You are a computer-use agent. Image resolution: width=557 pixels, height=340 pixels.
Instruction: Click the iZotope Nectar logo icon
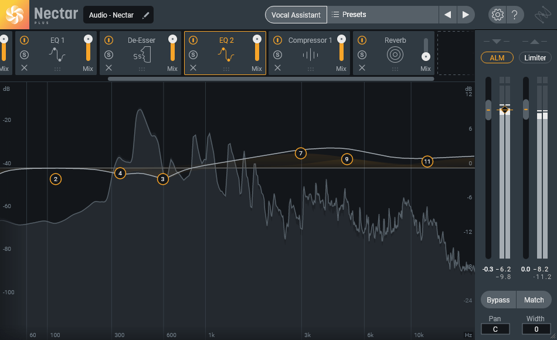tap(15, 15)
